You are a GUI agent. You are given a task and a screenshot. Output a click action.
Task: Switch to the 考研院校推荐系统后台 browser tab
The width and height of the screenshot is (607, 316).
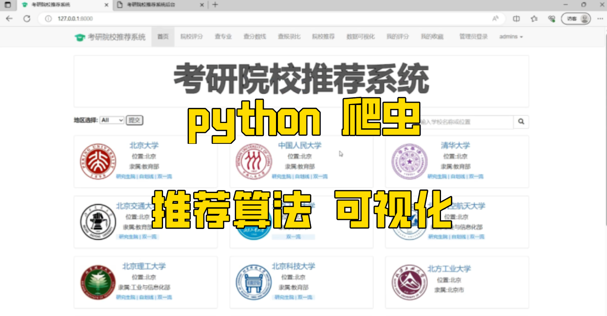tap(160, 5)
